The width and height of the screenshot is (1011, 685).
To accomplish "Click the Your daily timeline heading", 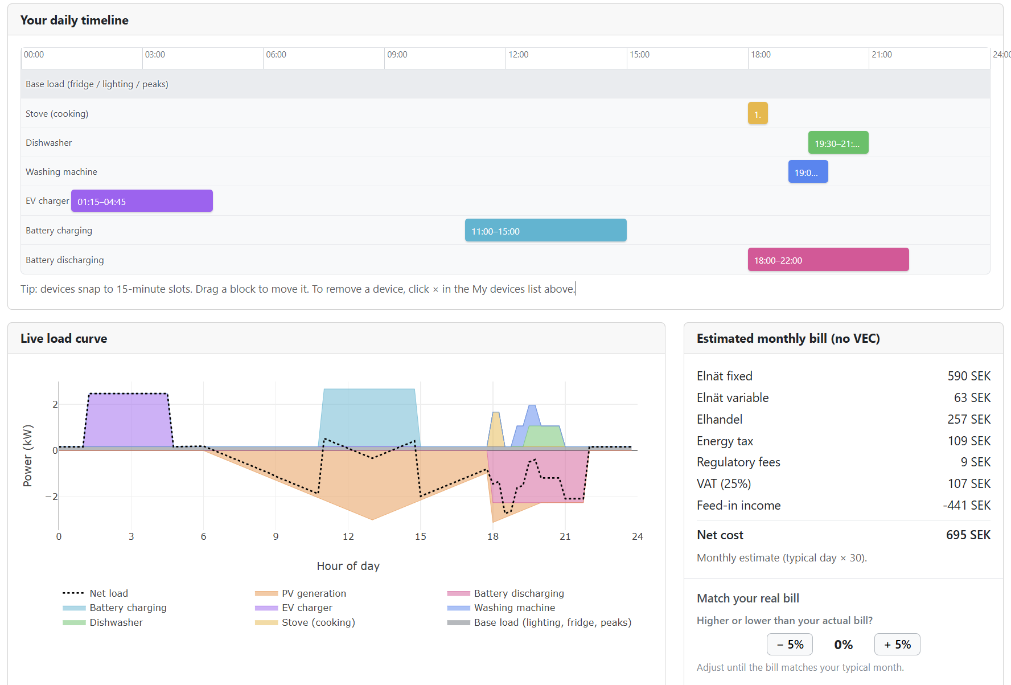I will click(75, 20).
